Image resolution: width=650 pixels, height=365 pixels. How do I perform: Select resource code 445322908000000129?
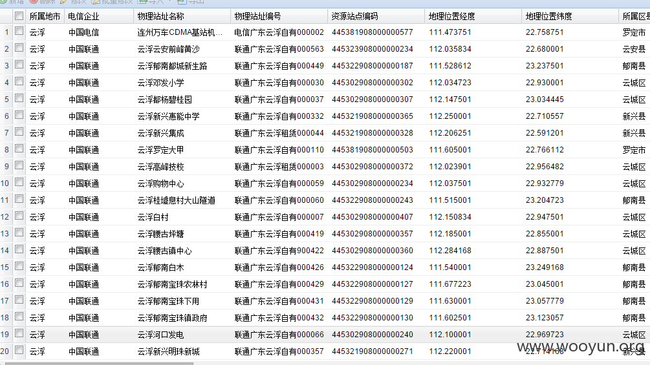pyautogui.click(x=373, y=301)
